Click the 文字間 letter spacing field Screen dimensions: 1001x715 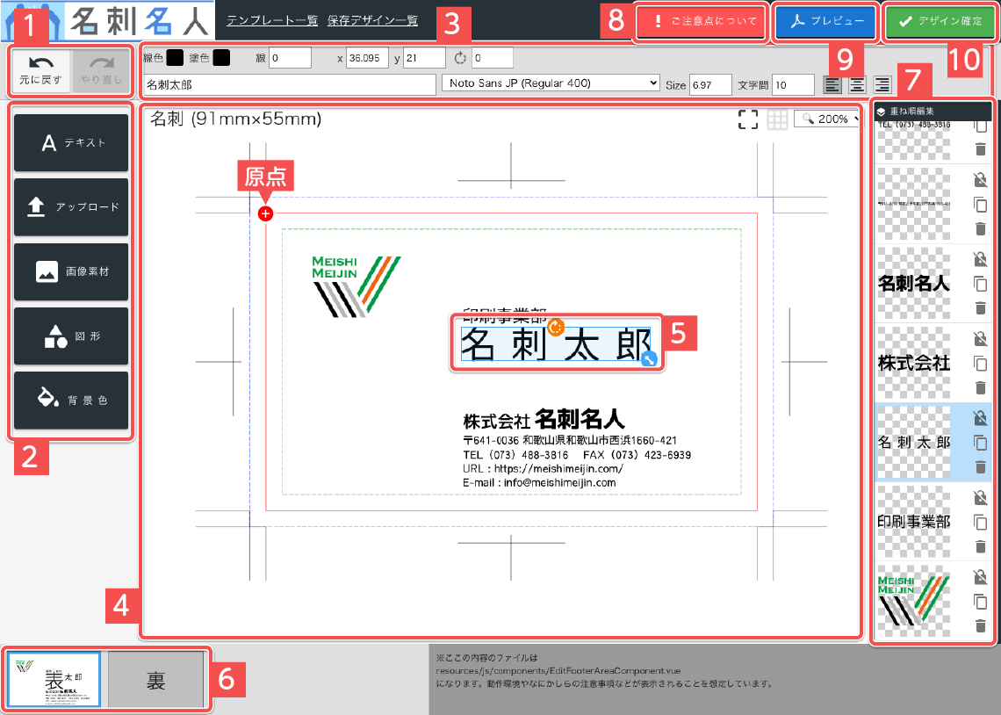click(793, 84)
